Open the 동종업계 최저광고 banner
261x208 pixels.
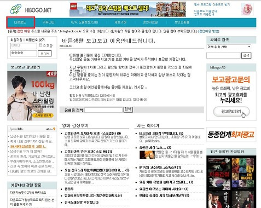[231, 135]
